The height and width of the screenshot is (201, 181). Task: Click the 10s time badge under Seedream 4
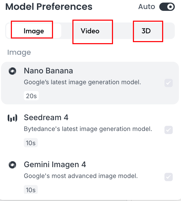[x=31, y=143]
